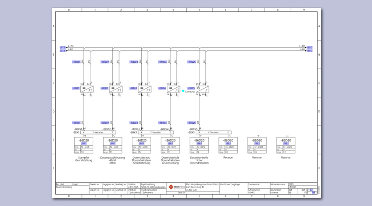This screenshot has width=372, height=206.
Task: Select the upper -88W1 cable label
Action: (x=76, y=62)
